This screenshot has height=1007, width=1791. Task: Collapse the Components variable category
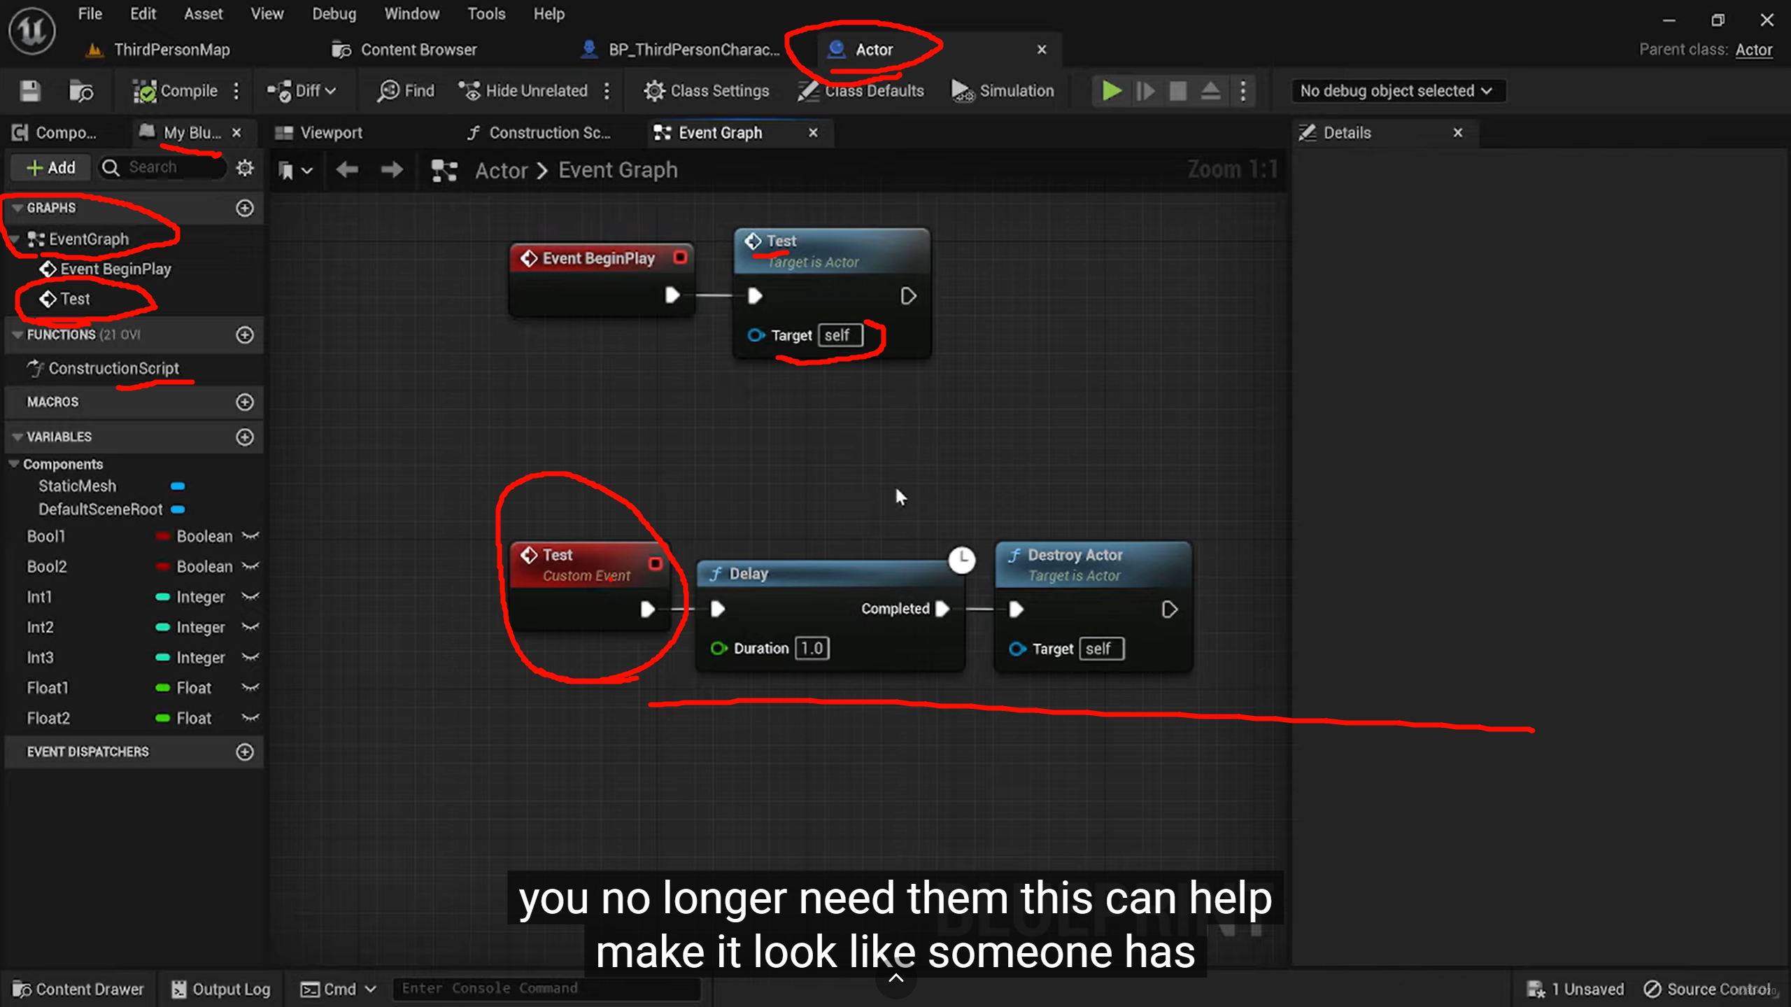tap(13, 464)
